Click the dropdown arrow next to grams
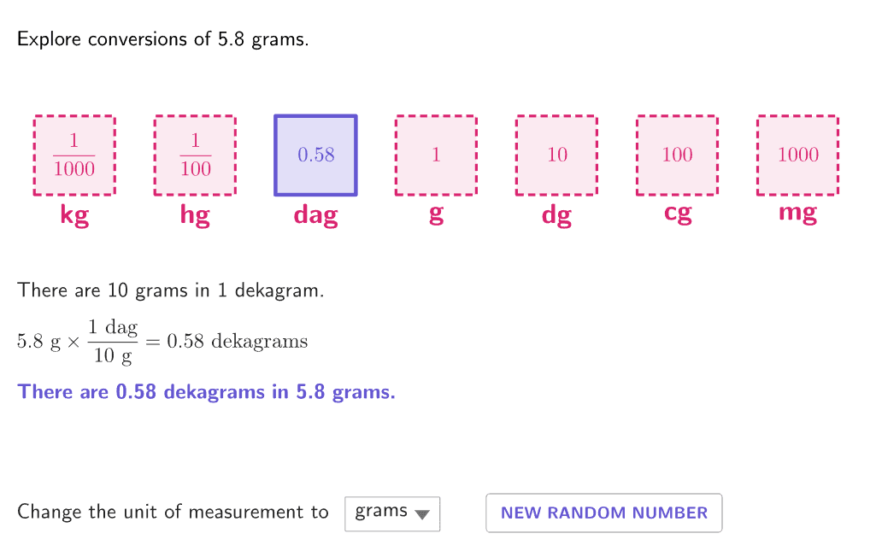Viewport: 882px width, 551px height. pos(421,514)
